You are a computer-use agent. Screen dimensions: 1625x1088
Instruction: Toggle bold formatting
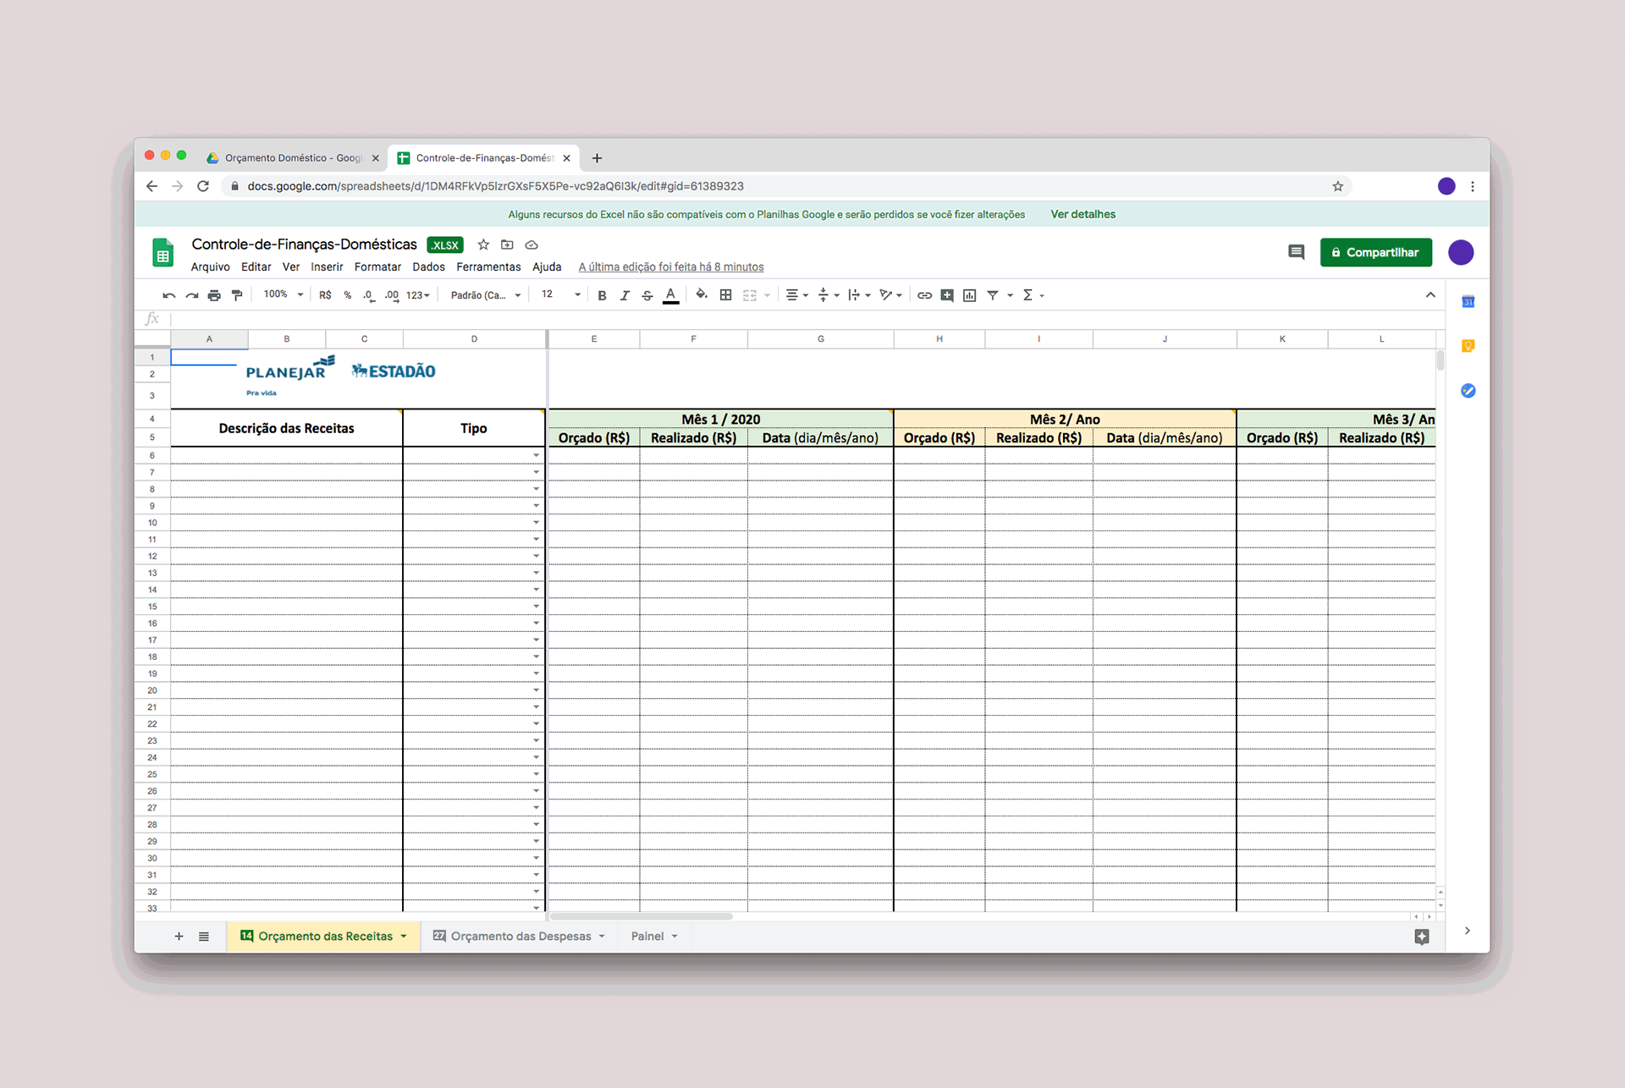(602, 295)
